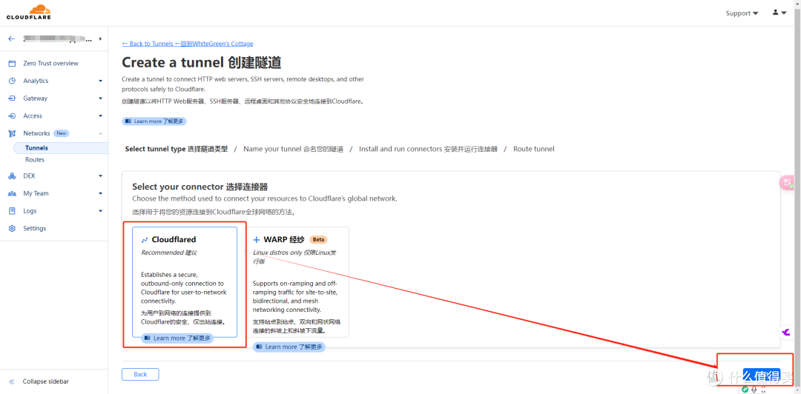Open Zero Trust overview page
Viewport: 801px width, 394px height.
50,63
